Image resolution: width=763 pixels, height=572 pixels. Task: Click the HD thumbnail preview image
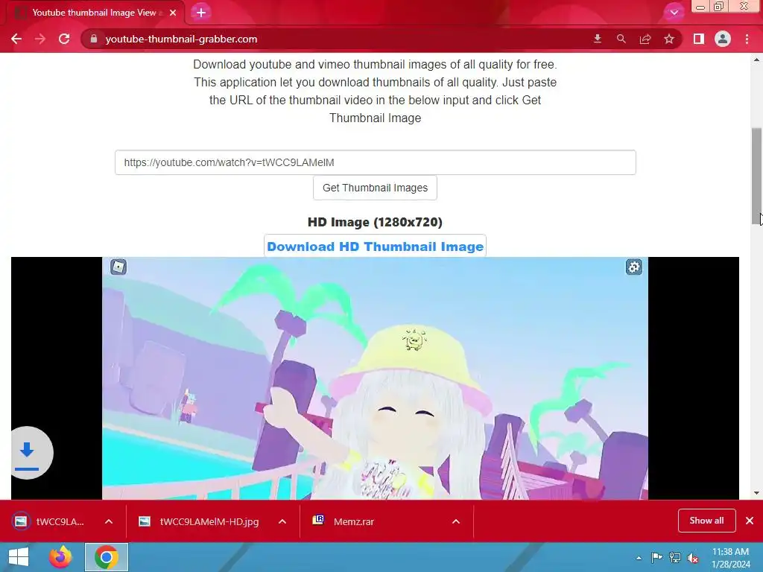pyautogui.click(x=376, y=378)
